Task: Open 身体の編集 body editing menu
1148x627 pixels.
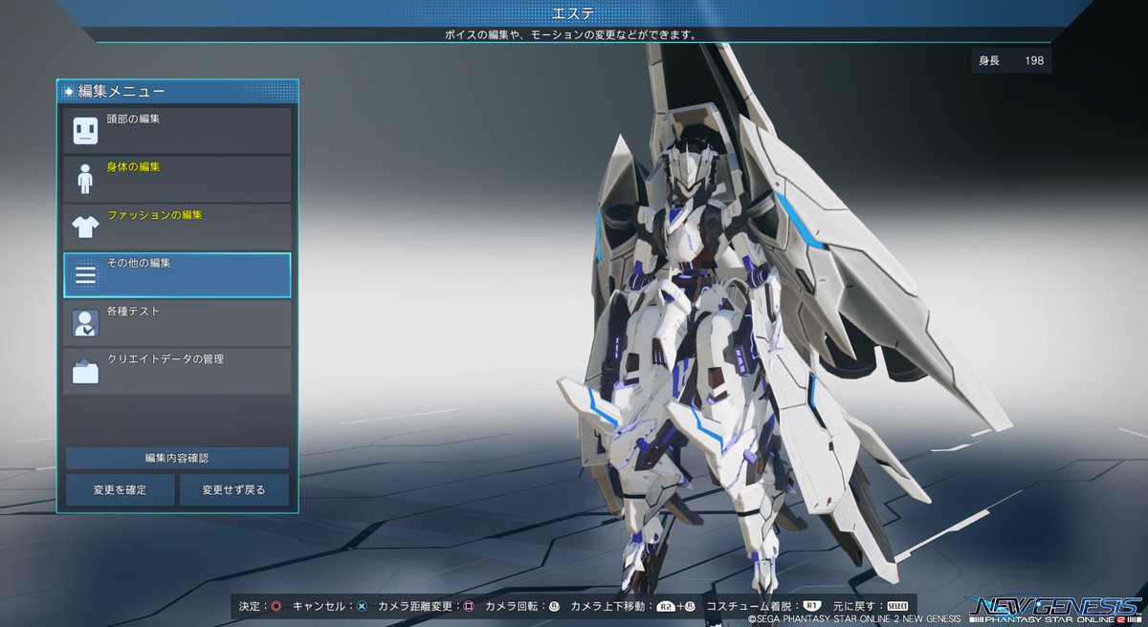Action: coord(177,179)
